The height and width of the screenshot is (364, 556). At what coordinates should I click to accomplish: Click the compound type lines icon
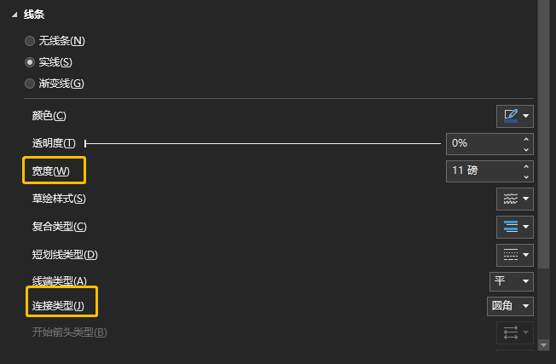pos(510,227)
